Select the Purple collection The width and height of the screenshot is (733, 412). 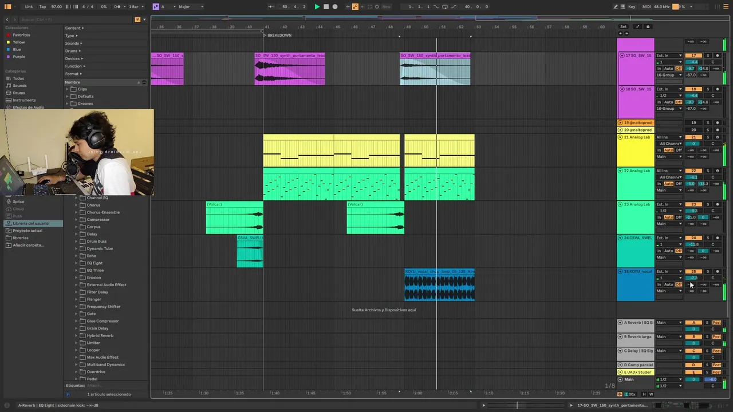(x=19, y=57)
